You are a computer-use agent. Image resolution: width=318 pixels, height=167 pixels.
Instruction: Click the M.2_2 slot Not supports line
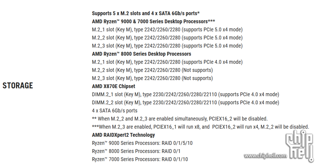click(x=152, y=70)
